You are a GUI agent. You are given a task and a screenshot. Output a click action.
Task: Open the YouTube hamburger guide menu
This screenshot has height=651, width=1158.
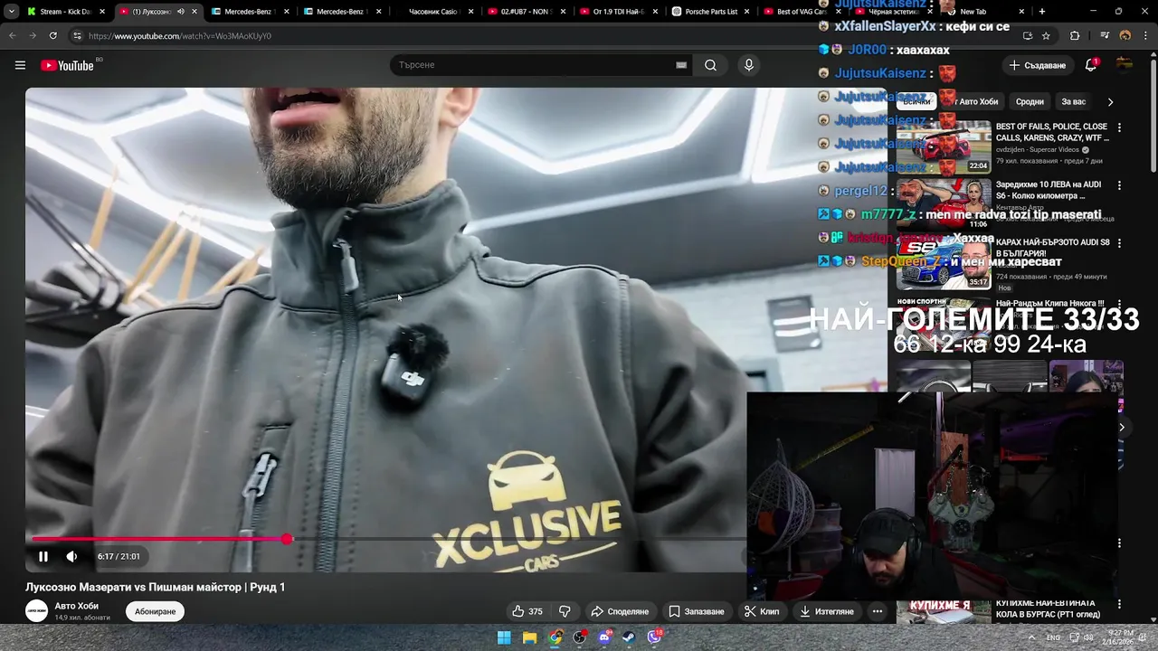click(20, 65)
